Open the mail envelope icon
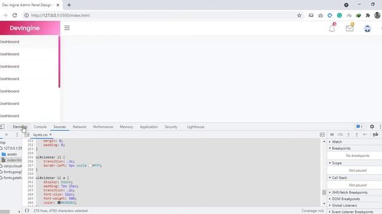Viewport: 382px width, 214px height. 350,28
